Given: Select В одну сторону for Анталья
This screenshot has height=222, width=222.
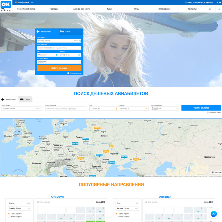Looking at the screenshot, I should pos(117,217).
